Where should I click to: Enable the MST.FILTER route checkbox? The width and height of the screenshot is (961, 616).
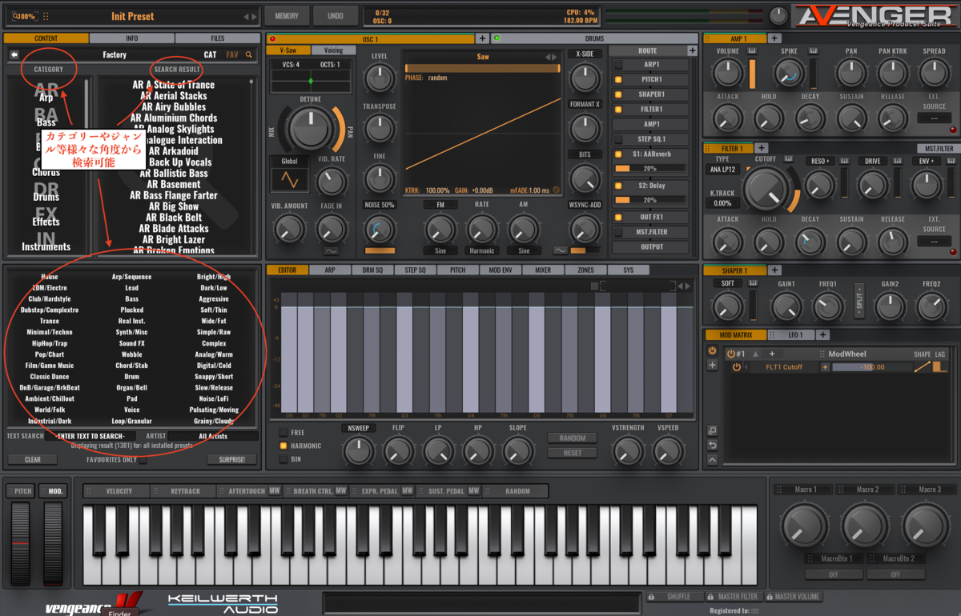[x=618, y=232]
